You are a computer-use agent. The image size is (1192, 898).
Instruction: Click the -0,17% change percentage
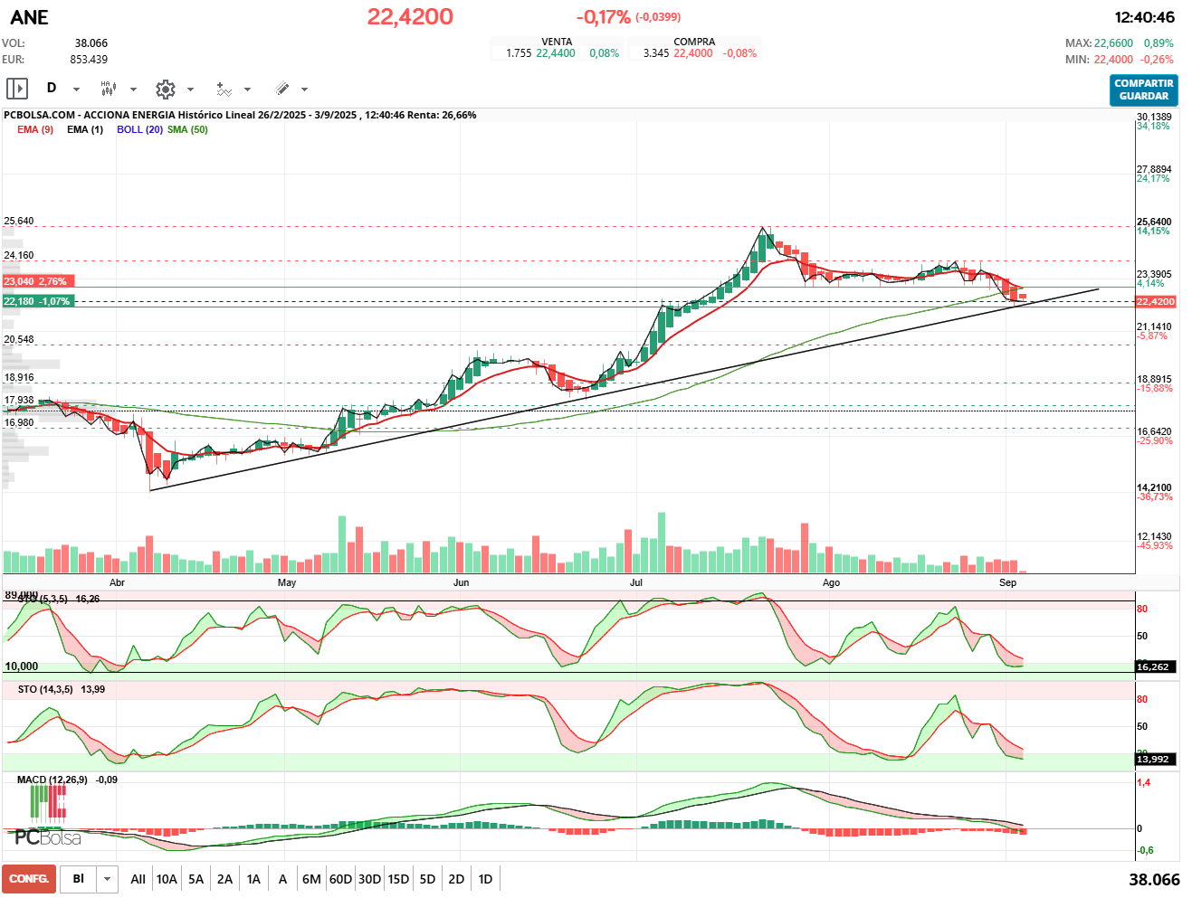coord(603,17)
